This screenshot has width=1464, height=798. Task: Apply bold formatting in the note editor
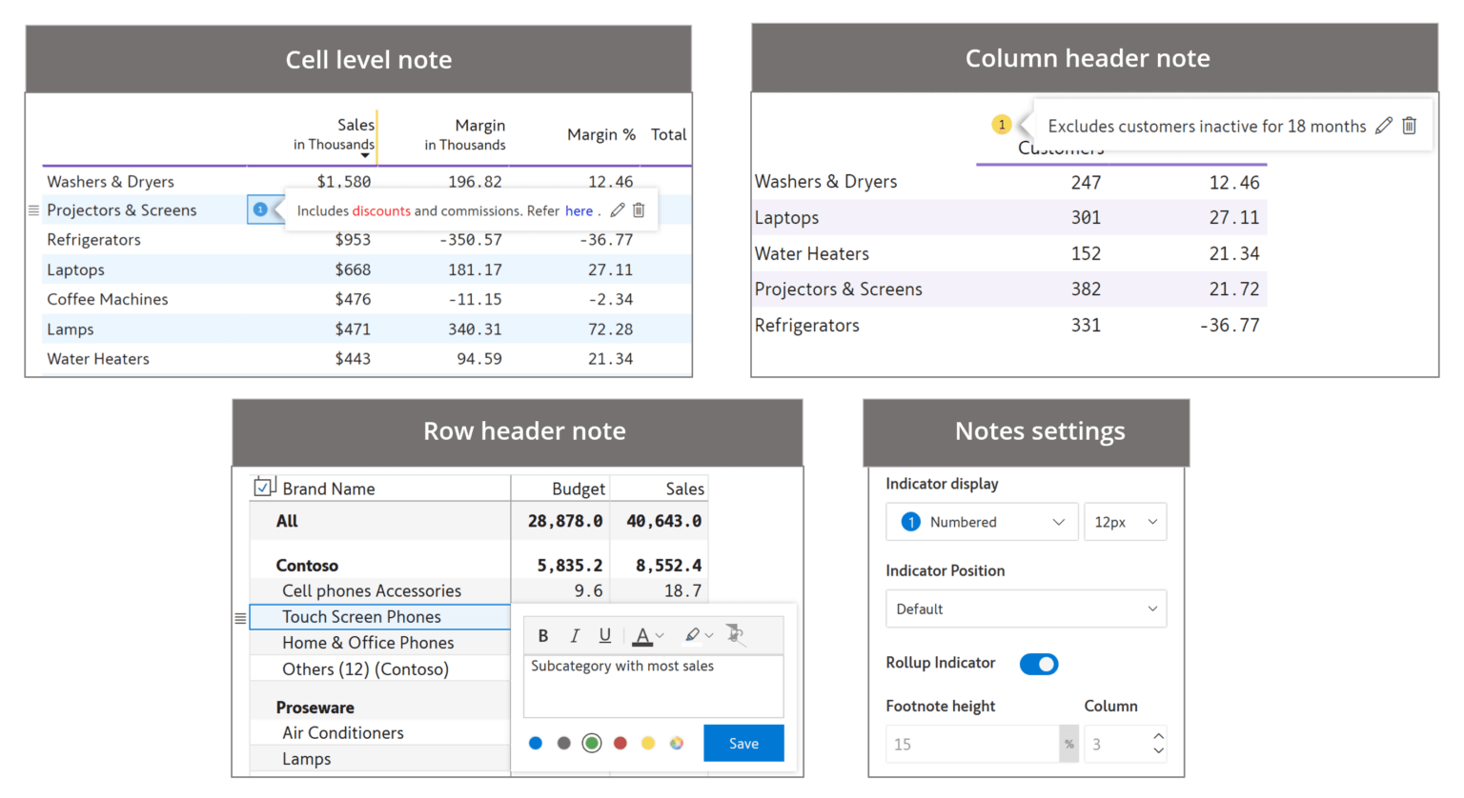543,635
